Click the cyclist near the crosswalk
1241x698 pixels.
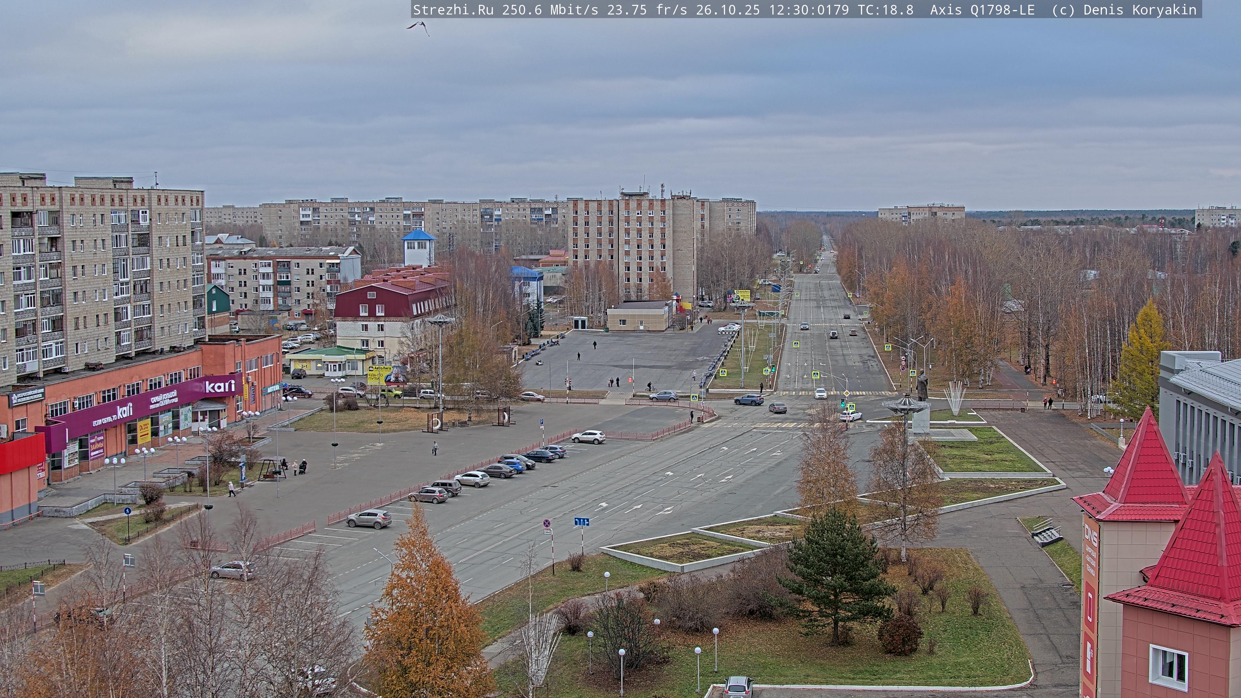point(650,387)
